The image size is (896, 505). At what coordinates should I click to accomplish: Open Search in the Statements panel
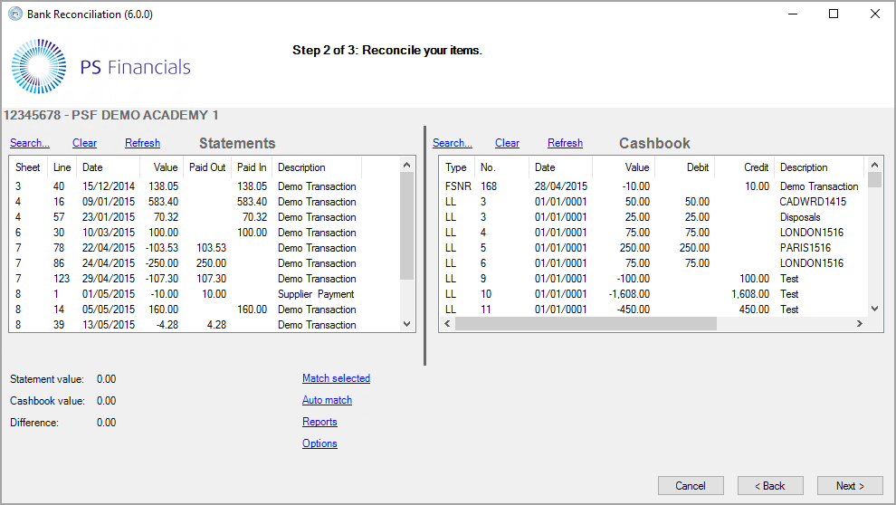pyautogui.click(x=29, y=143)
